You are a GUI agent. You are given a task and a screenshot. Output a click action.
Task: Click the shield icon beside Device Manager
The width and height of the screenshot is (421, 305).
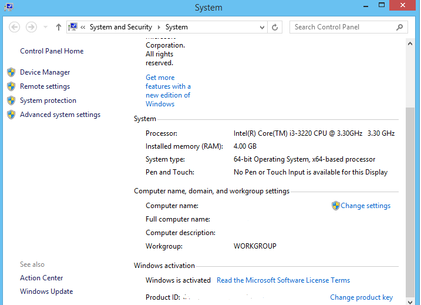(x=11, y=72)
